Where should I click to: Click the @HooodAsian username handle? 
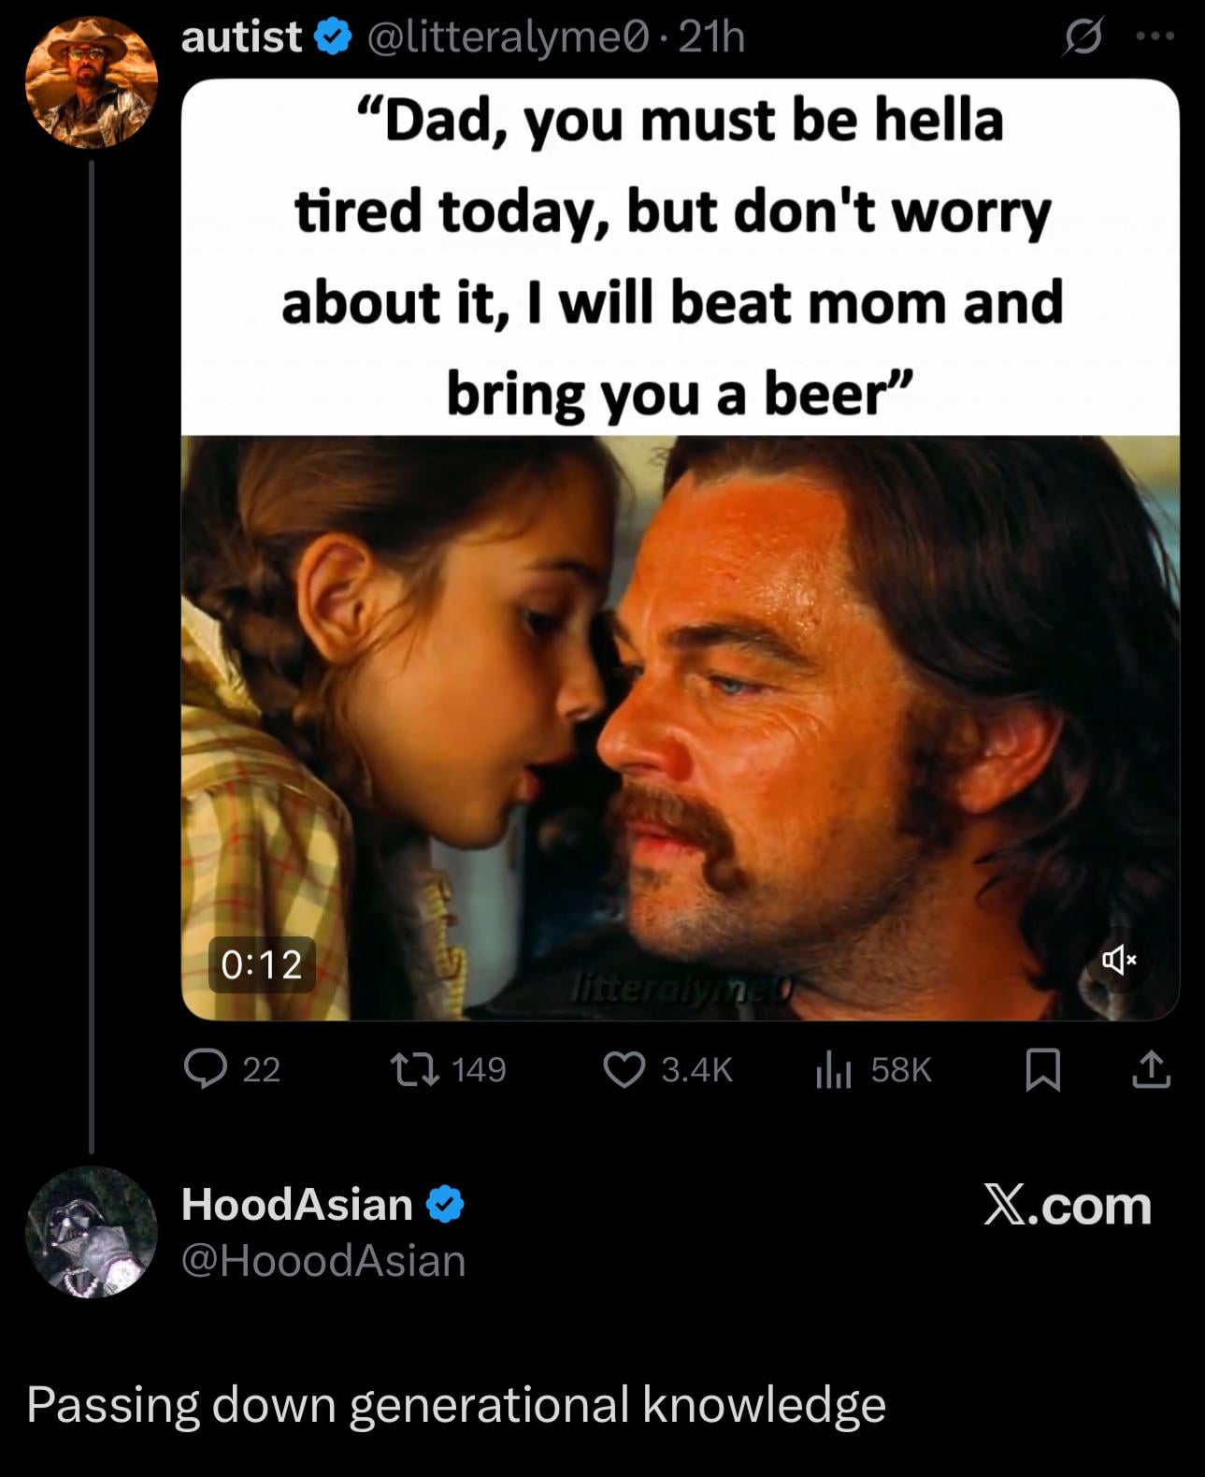pyautogui.click(x=323, y=1261)
